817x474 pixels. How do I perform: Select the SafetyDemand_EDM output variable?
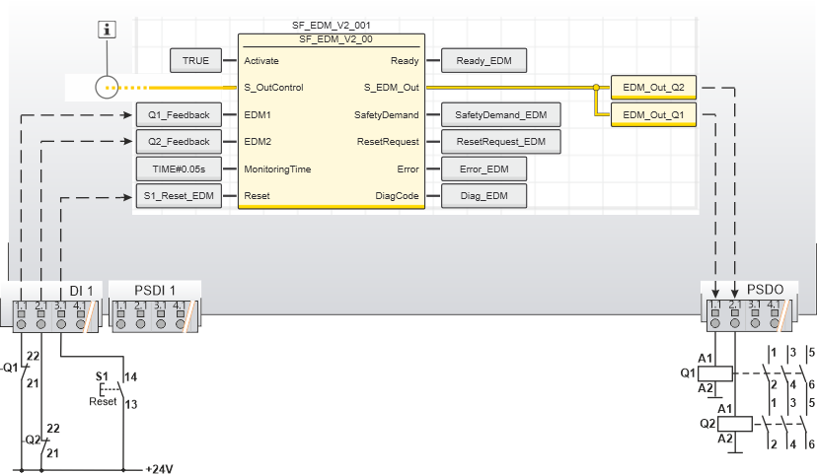[x=500, y=115]
